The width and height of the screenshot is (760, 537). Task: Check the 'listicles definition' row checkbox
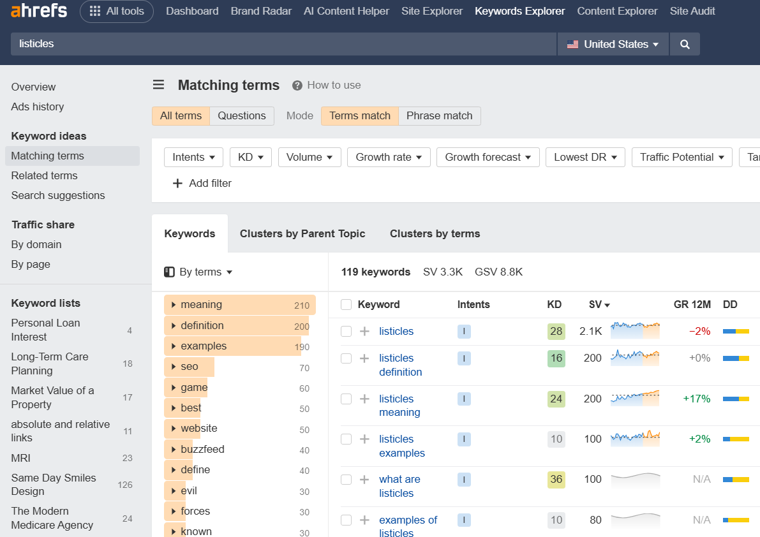tap(346, 358)
